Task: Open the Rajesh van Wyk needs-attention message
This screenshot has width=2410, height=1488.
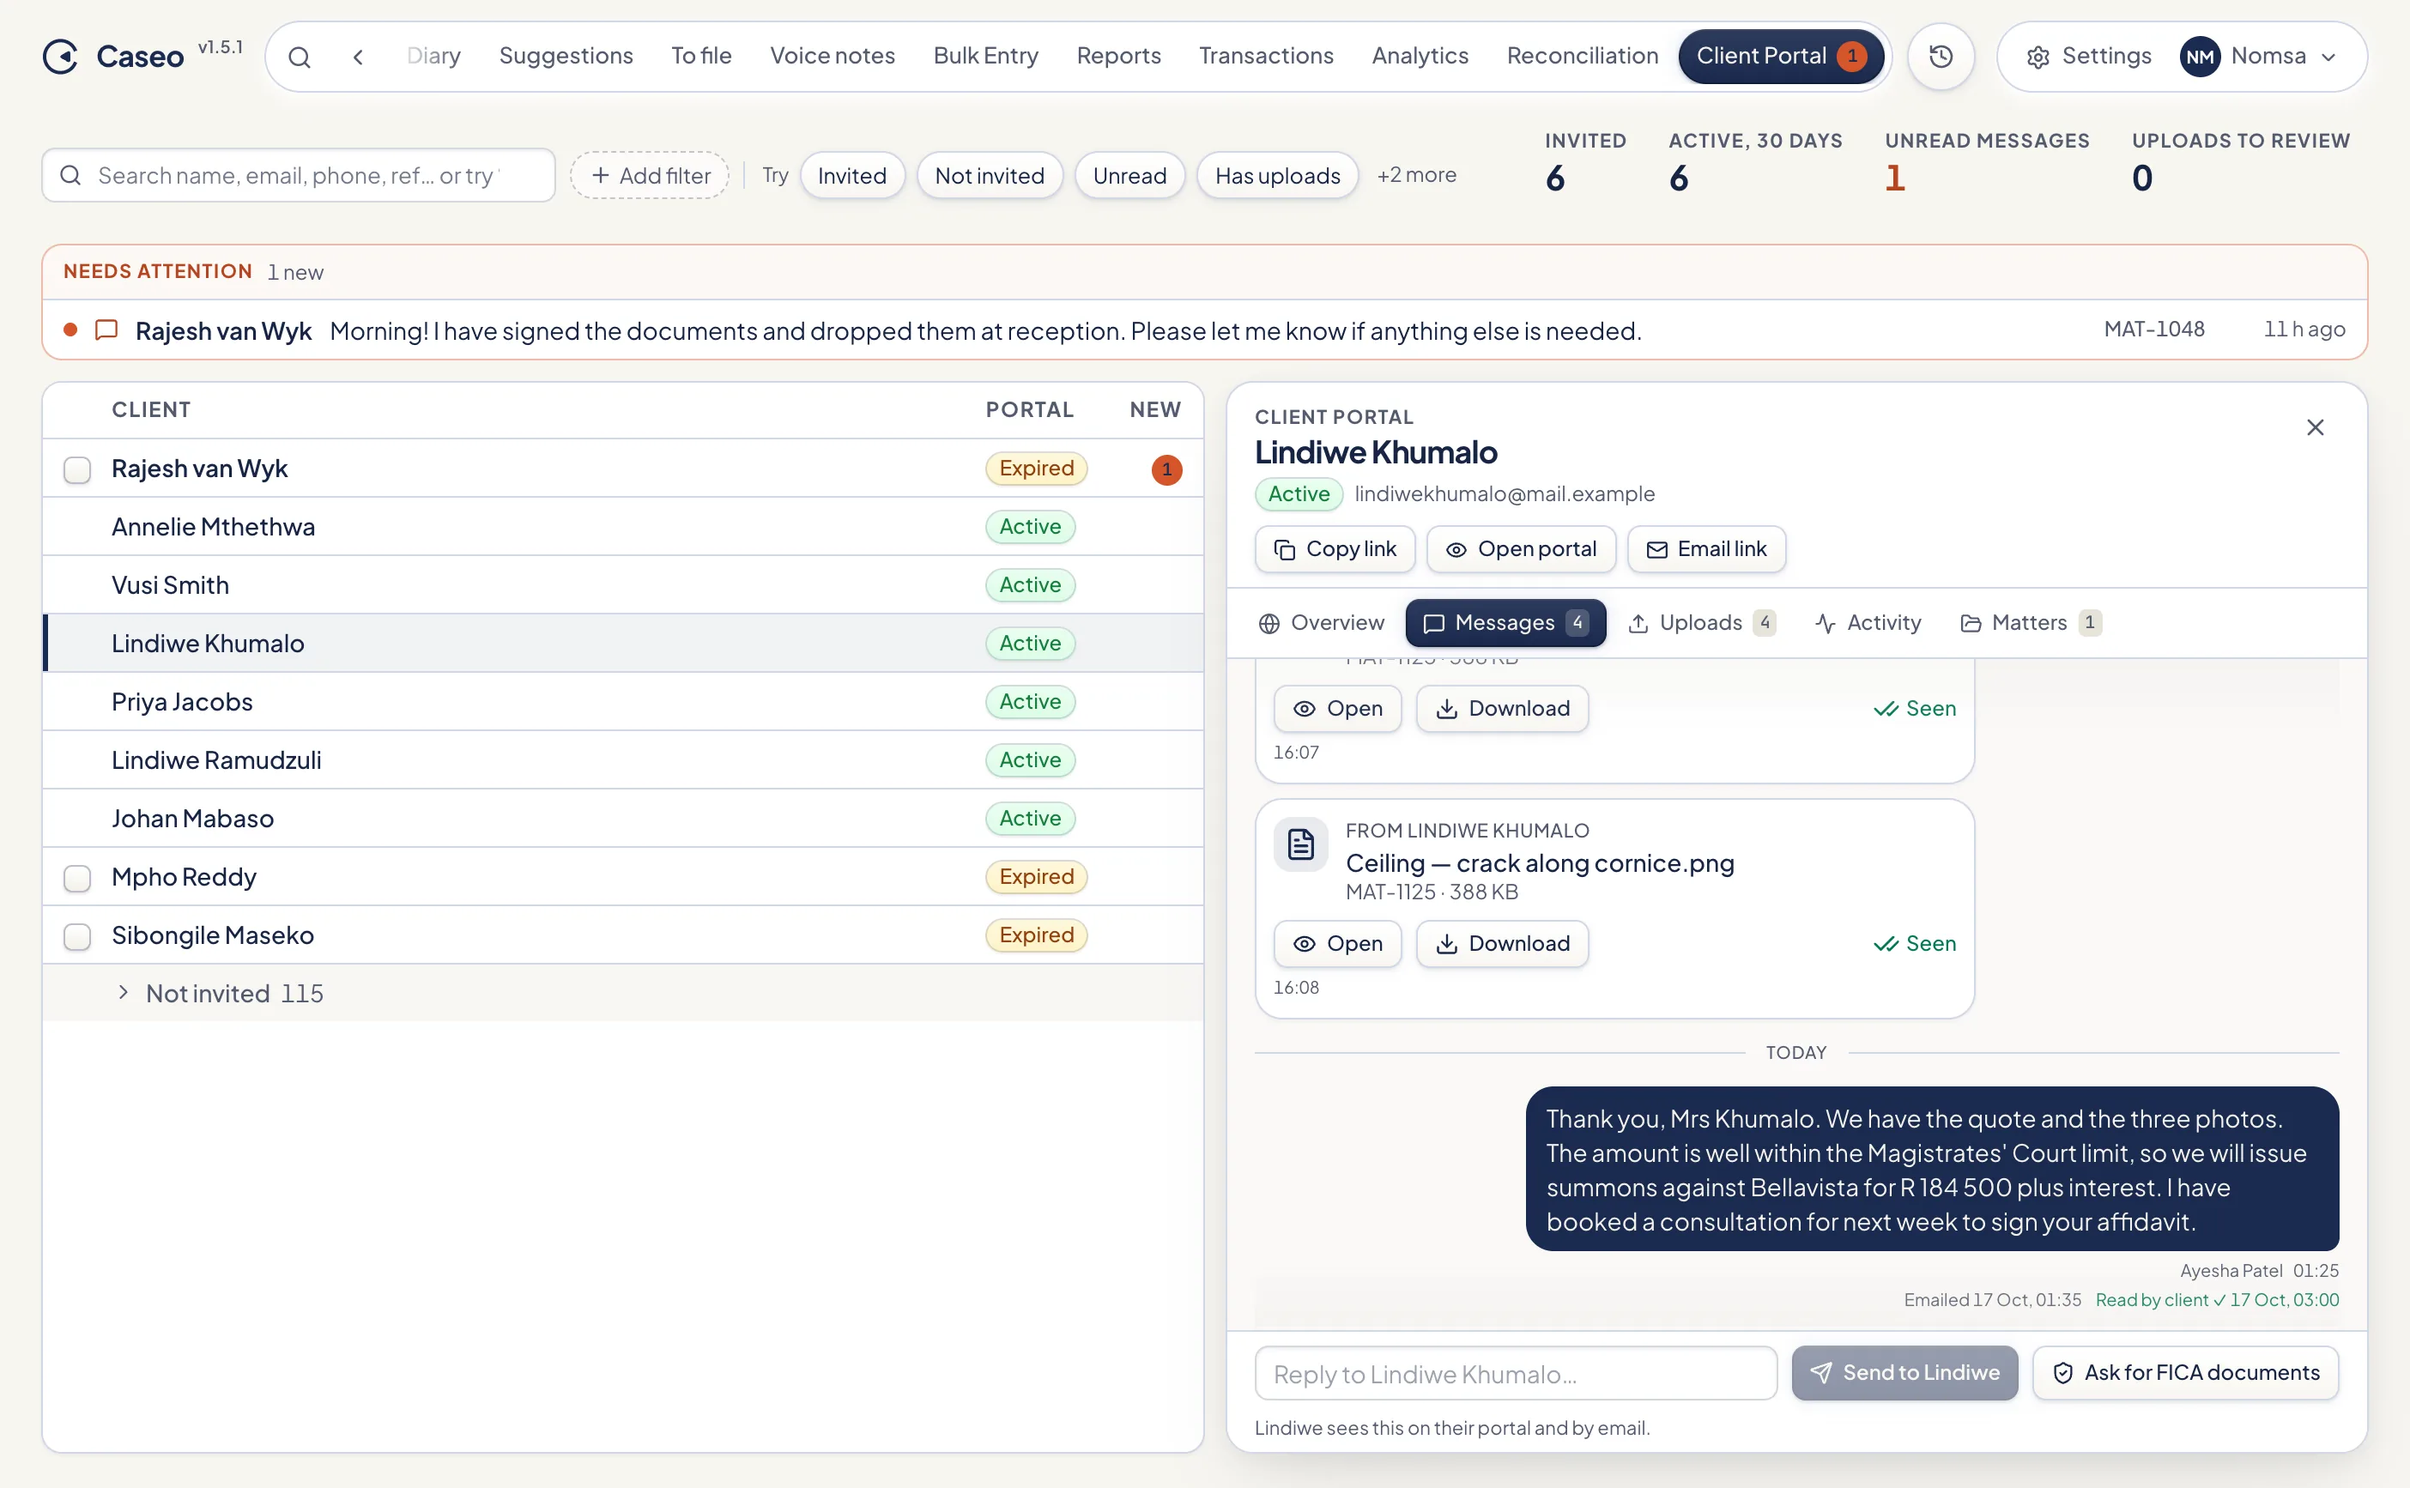Action: click(x=1204, y=330)
